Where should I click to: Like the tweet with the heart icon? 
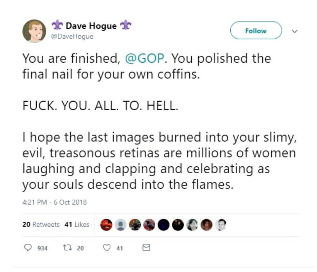[108, 248]
